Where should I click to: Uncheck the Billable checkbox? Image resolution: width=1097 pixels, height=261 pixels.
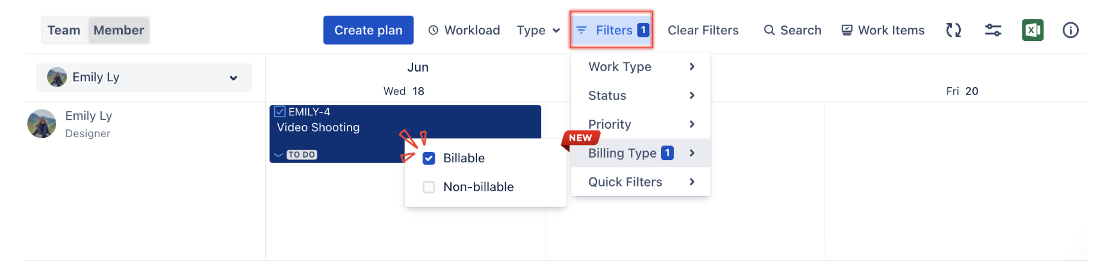pyautogui.click(x=429, y=158)
